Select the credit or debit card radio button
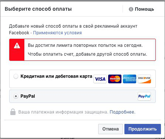 pyautogui.click(x=16, y=76)
